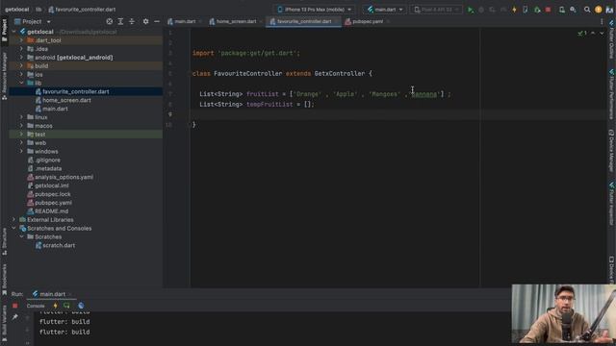
Task: Click favourite_controller.dart breadcrumb in navigation bar
Action: (x=82, y=10)
